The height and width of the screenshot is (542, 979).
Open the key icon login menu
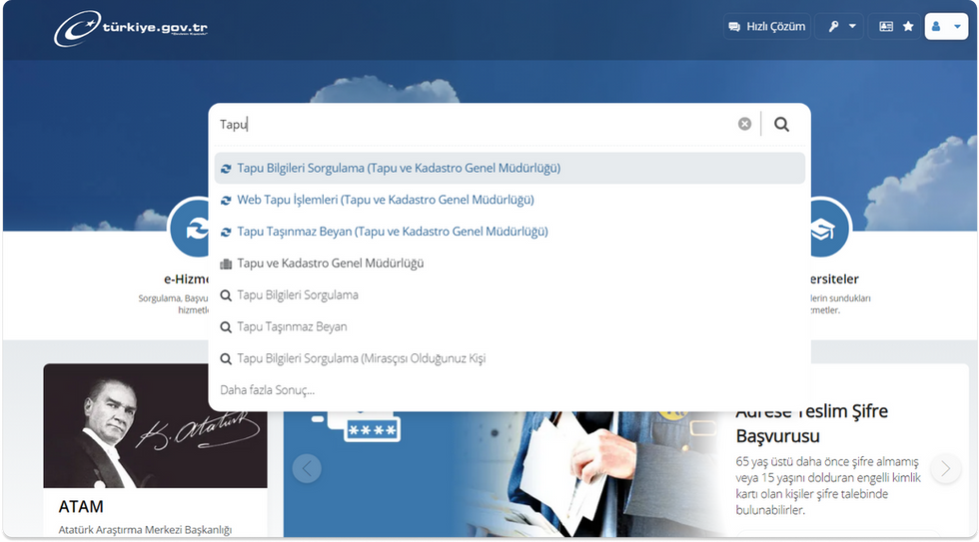[x=841, y=26]
